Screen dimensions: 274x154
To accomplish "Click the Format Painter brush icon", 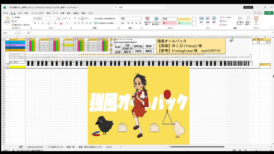I will (13, 25).
